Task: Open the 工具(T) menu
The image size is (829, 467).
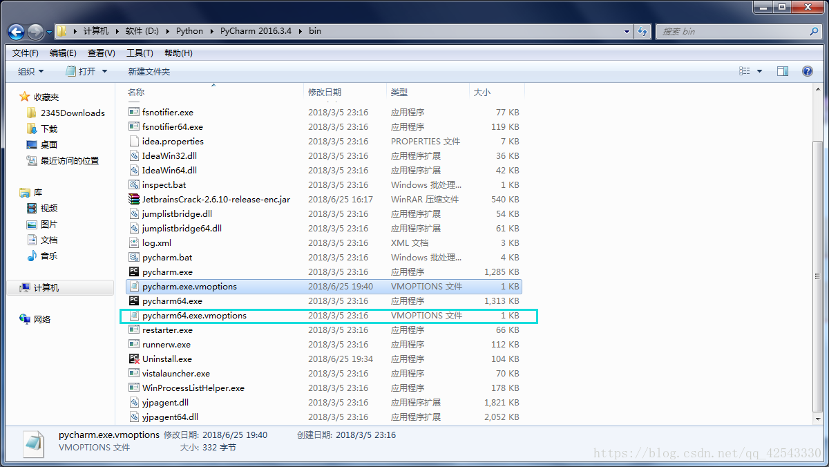Action: point(140,53)
